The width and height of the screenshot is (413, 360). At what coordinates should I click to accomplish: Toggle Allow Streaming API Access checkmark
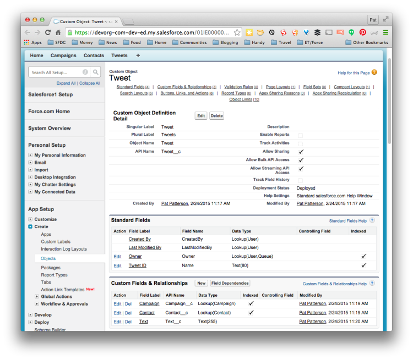click(x=301, y=169)
